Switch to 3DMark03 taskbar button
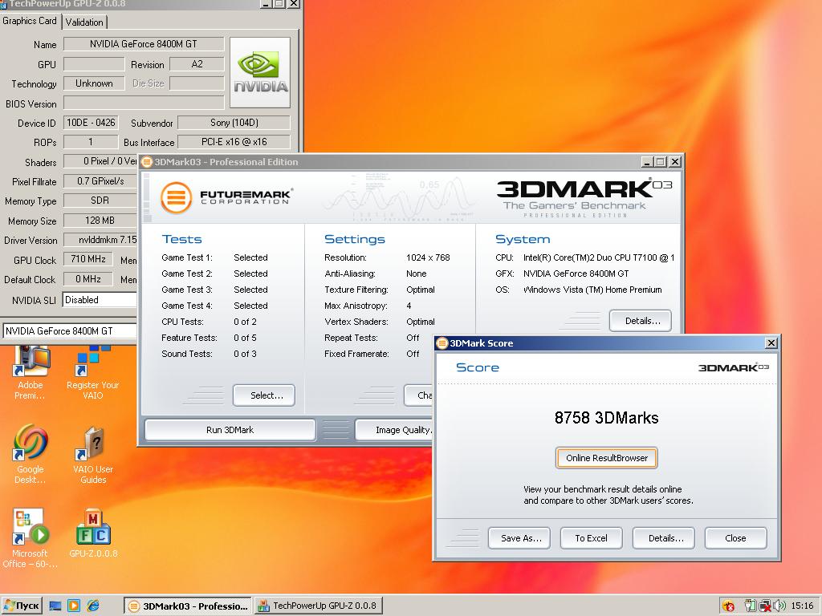 188,606
